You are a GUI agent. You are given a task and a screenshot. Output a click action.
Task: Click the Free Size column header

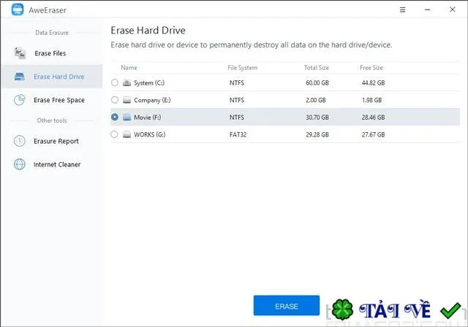tap(371, 68)
